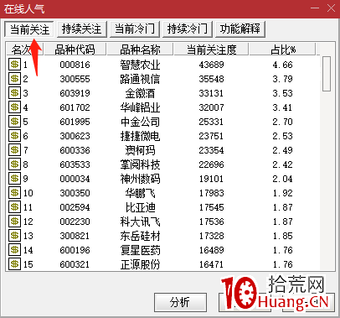Click stock name 金徽酒
This screenshot has width=340, height=318.
tap(140, 93)
